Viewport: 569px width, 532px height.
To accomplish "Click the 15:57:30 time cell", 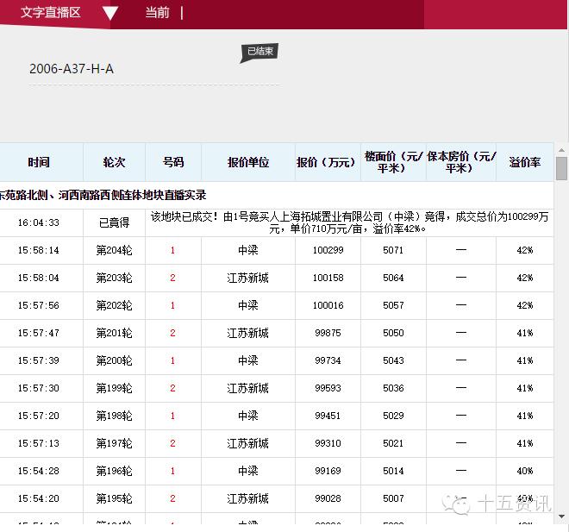I will pos(39,388).
